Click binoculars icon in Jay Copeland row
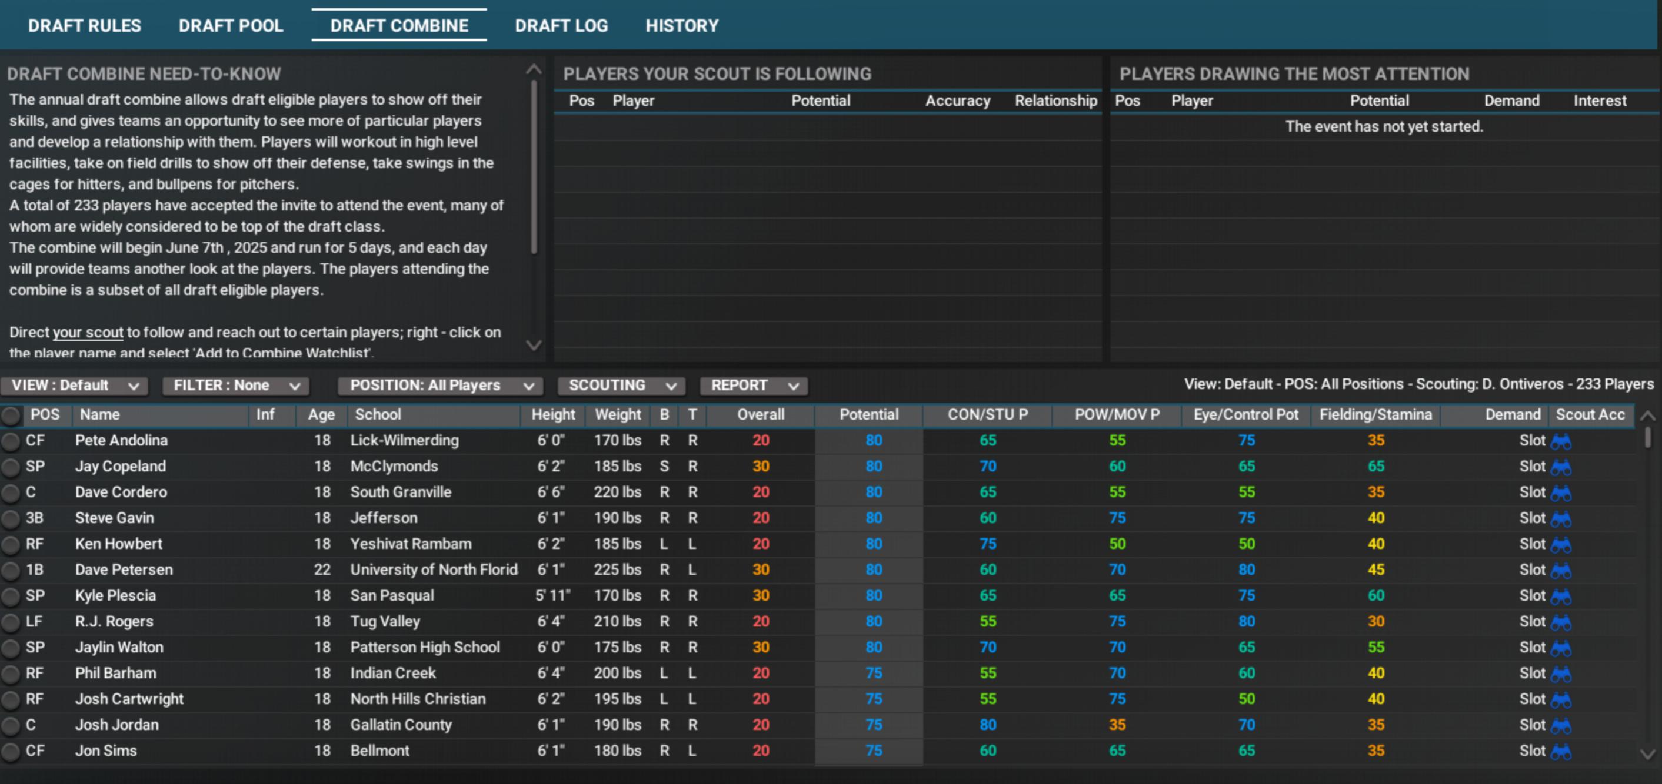The width and height of the screenshot is (1662, 784). click(x=1560, y=467)
